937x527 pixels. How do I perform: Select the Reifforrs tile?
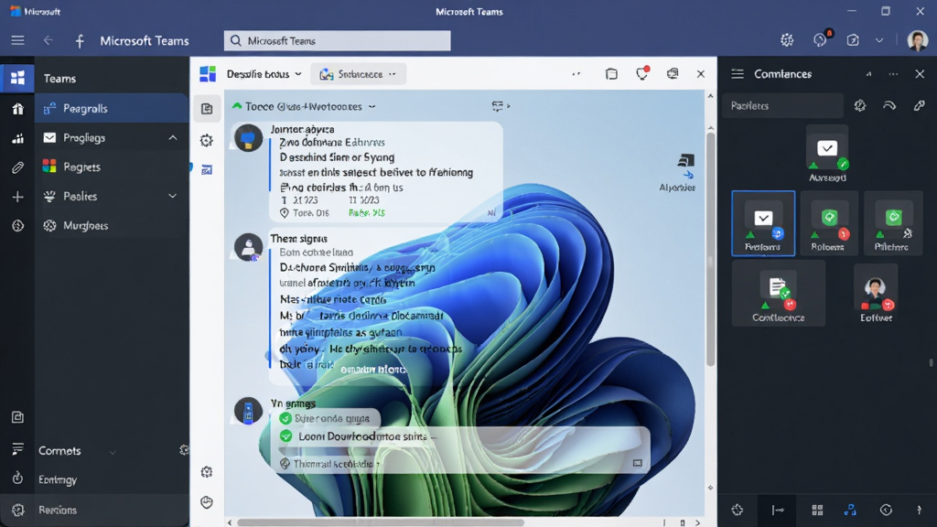click(763, 223)
